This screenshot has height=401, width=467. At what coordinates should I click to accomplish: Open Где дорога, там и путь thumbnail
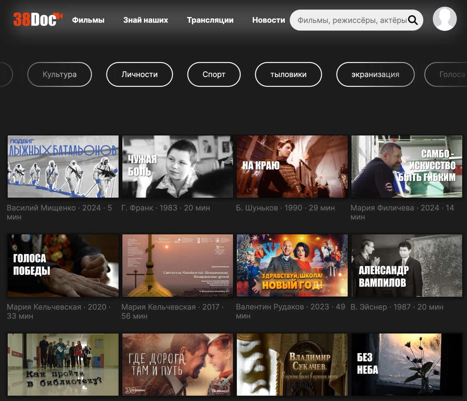[178, 365]
